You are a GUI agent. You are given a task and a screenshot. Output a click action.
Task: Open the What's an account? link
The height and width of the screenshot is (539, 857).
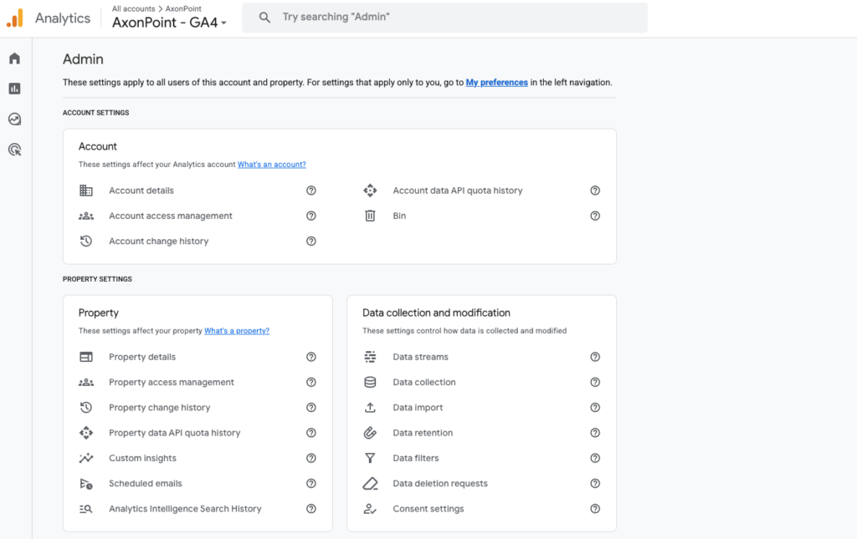click(x=272, y=165)
